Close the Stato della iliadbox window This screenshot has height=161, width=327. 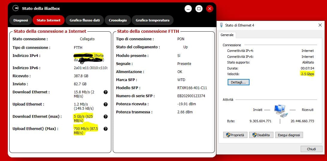tap(210, 9)
